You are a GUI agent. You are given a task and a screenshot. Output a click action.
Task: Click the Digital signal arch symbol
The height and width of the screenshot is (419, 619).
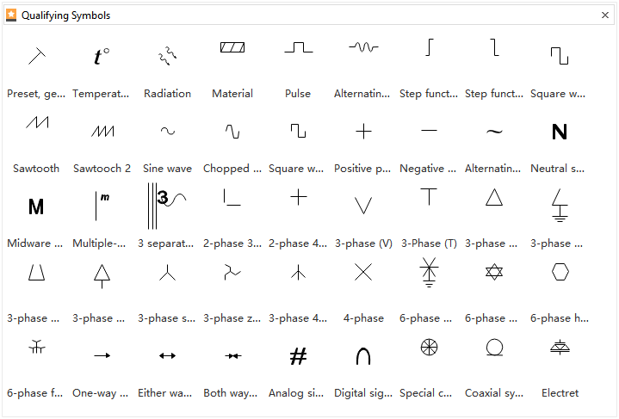click(x=363, y=356)
